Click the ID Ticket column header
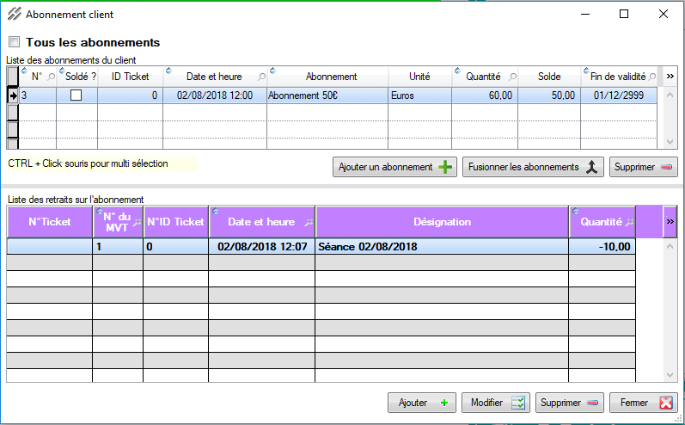Screen dimensions: 685x425 [130, 77]
